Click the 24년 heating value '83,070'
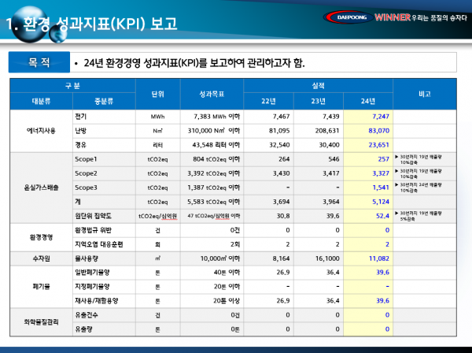Viewport: 472px width, 353px height. coord(379,131)
